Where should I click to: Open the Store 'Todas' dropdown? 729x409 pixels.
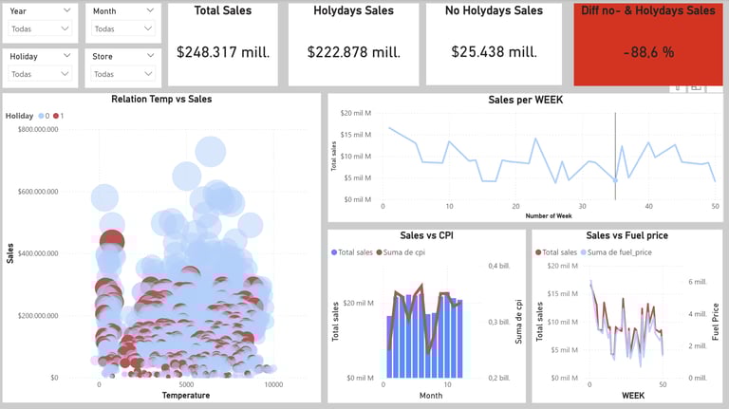123,74
